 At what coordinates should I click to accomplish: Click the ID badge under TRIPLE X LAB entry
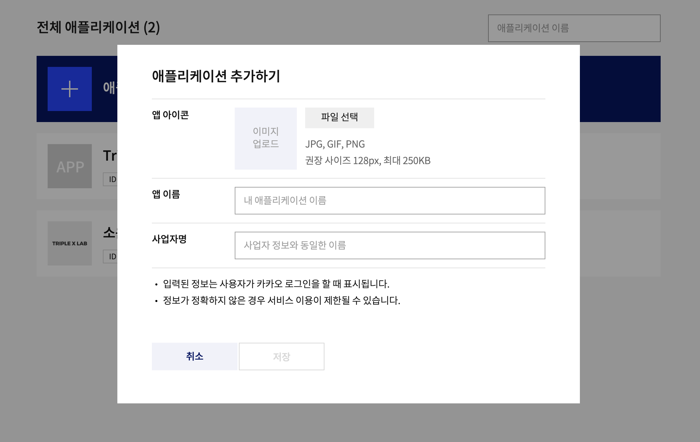[x=110, y=257]
